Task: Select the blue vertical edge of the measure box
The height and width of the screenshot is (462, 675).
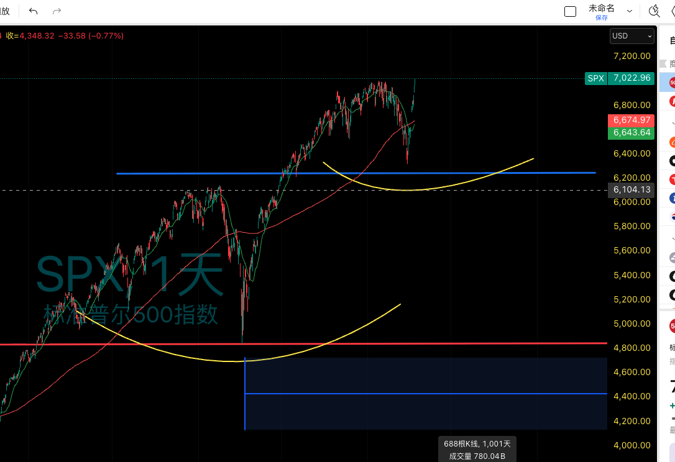Action: tap(245, 394)
